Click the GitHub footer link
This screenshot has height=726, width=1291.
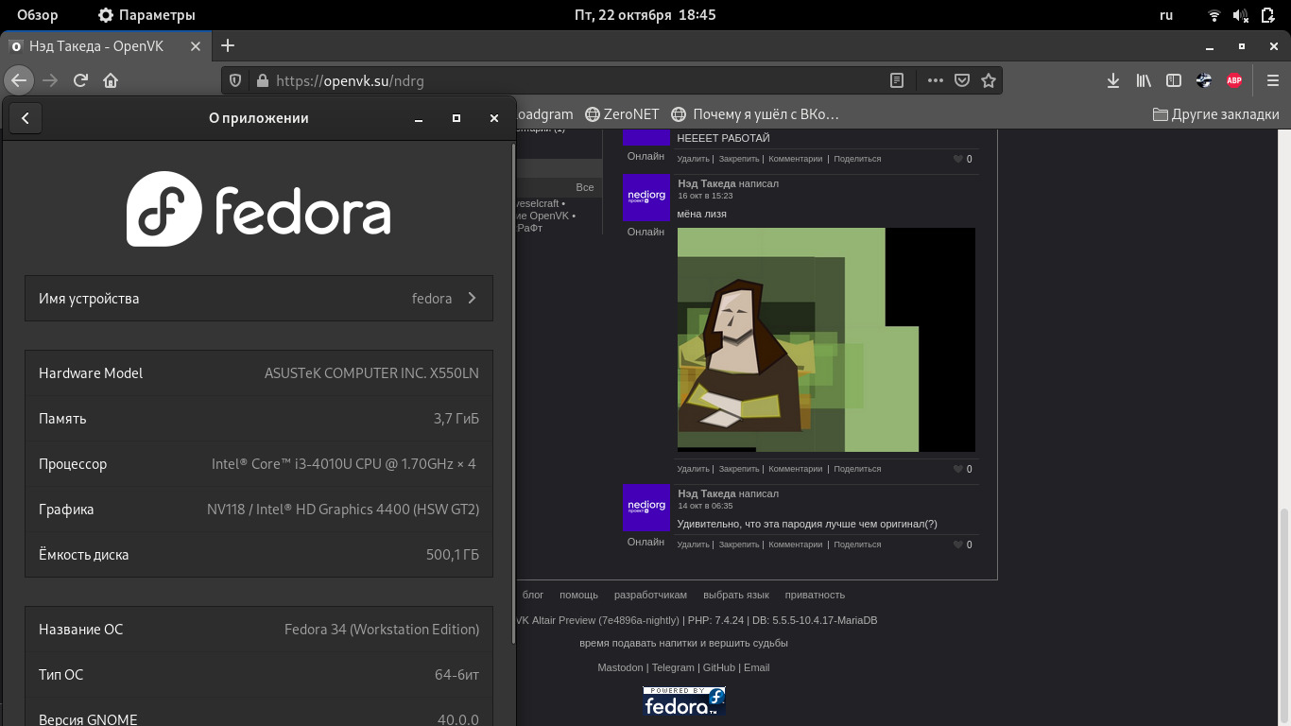[718, 667]
